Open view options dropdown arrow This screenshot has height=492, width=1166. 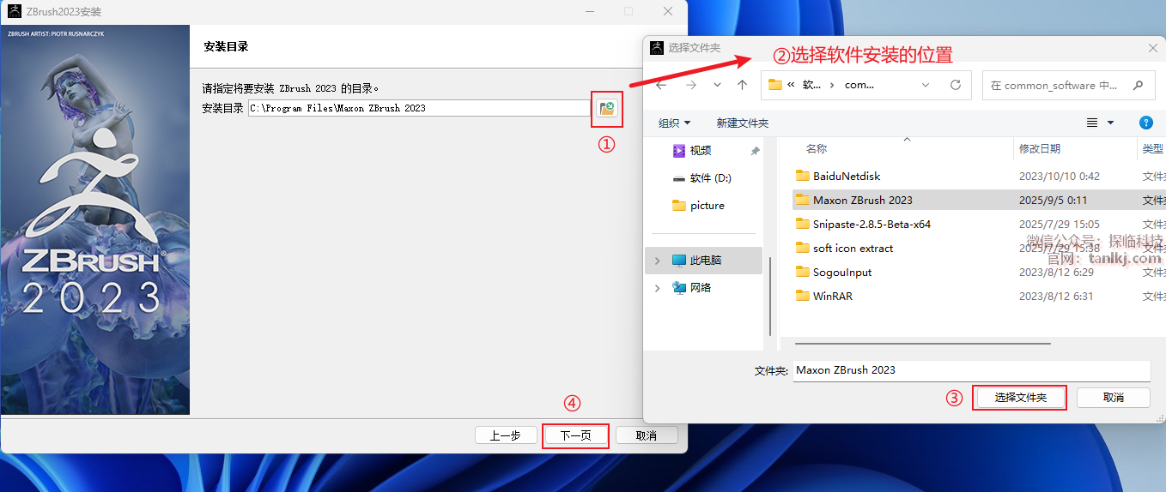(x=1110, y=123)
